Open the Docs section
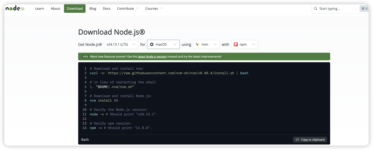This screenshot has height=150, width=373. [107, 9]
